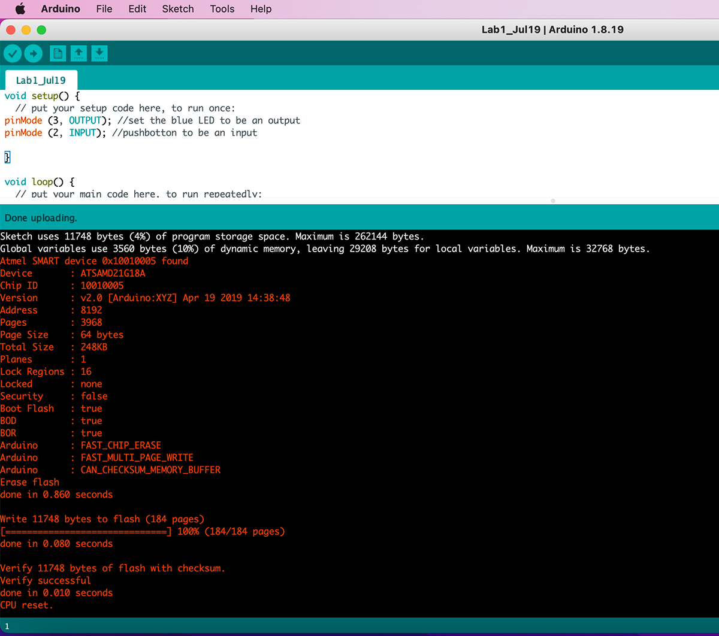Click the Page Size 64 bytes line

coord(62,335)
